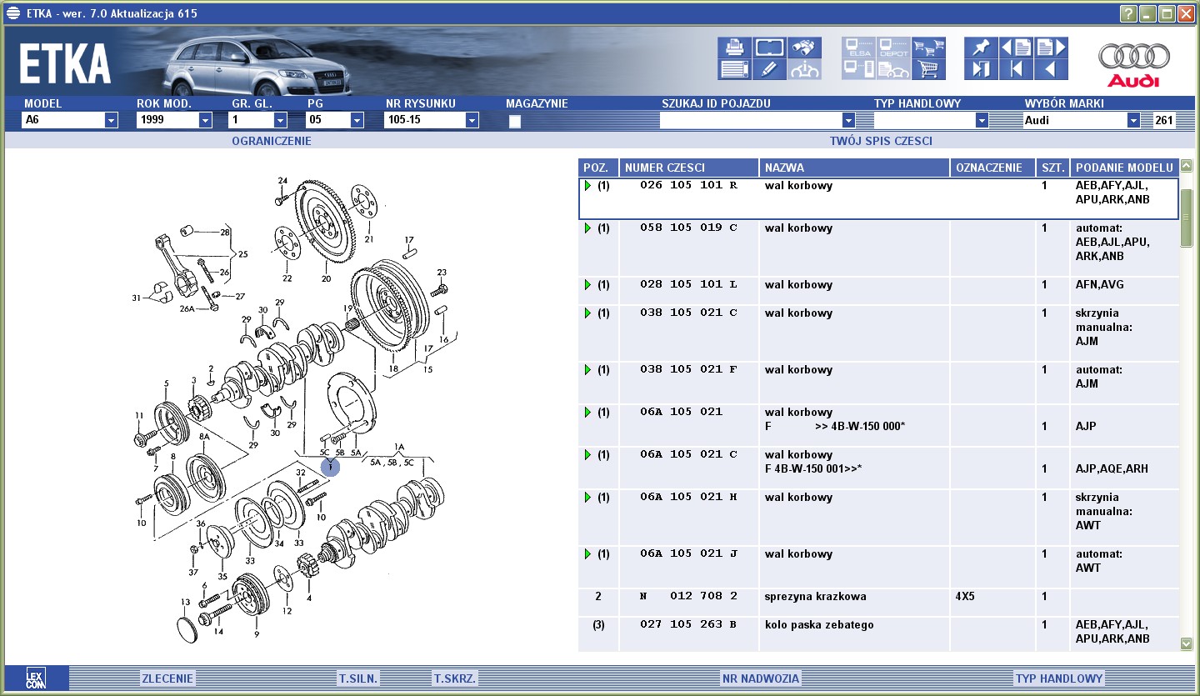Click the computer-to-server icon below ELSA
The height and width of the screenshot is (696, 1200).
point(858,69)
